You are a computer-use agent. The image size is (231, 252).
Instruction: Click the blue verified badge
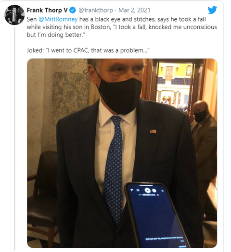[x=73, y=10]
